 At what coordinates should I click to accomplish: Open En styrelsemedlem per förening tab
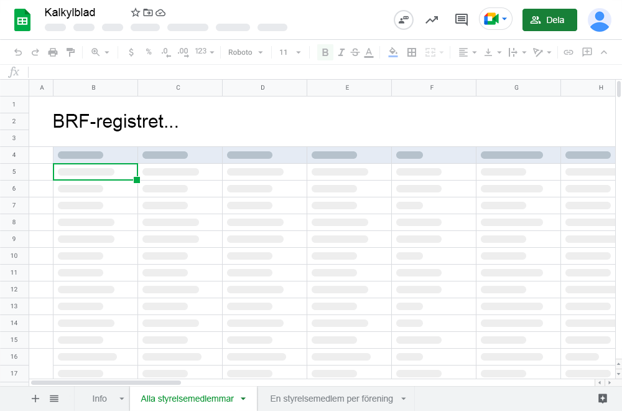coord(331,399)
